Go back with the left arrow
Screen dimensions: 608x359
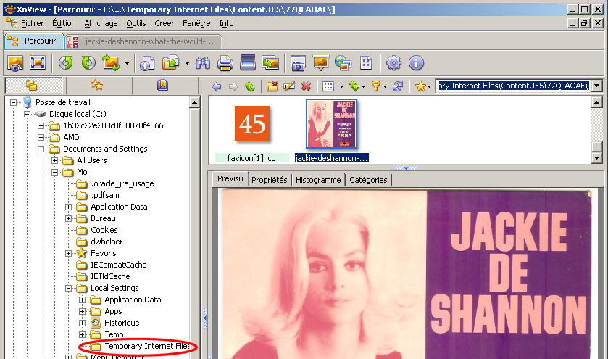coord(217,86)
